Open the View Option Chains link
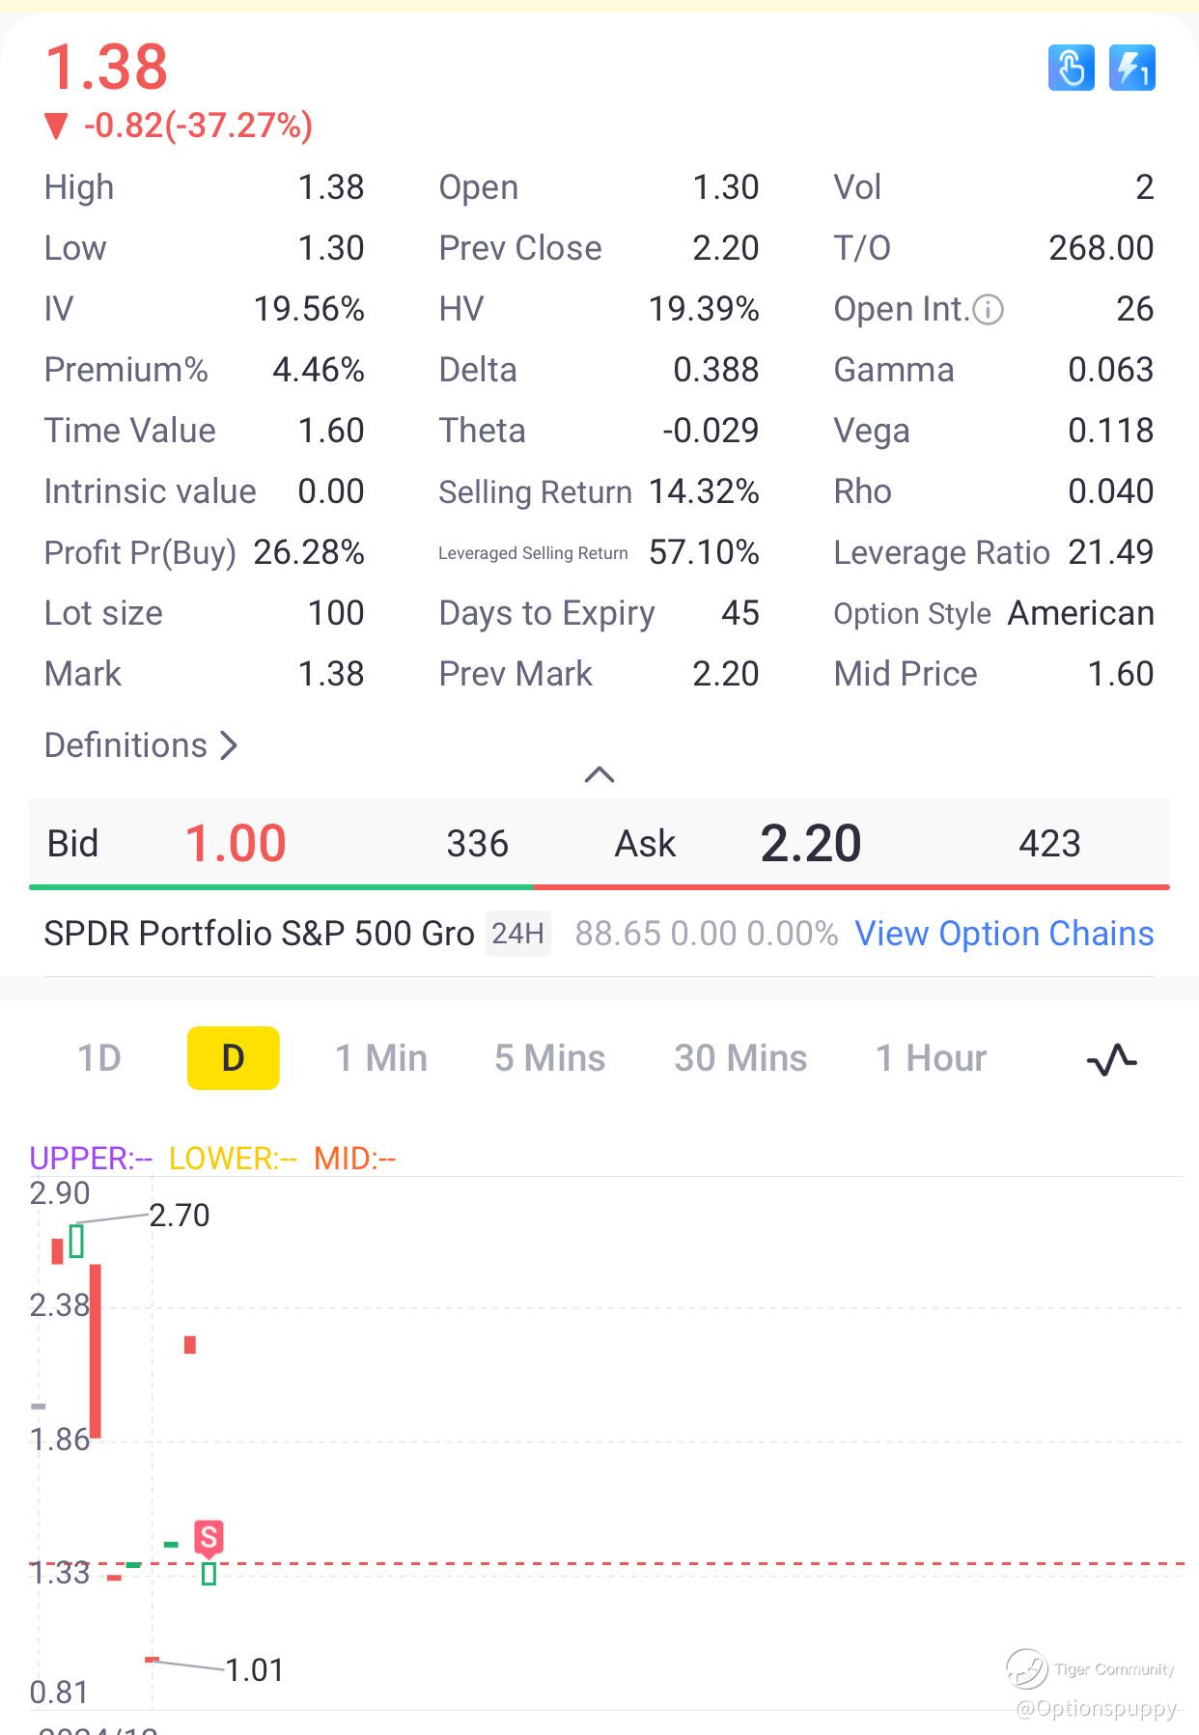This screenshot has width=1199, height=1735. click(1004, 934)
